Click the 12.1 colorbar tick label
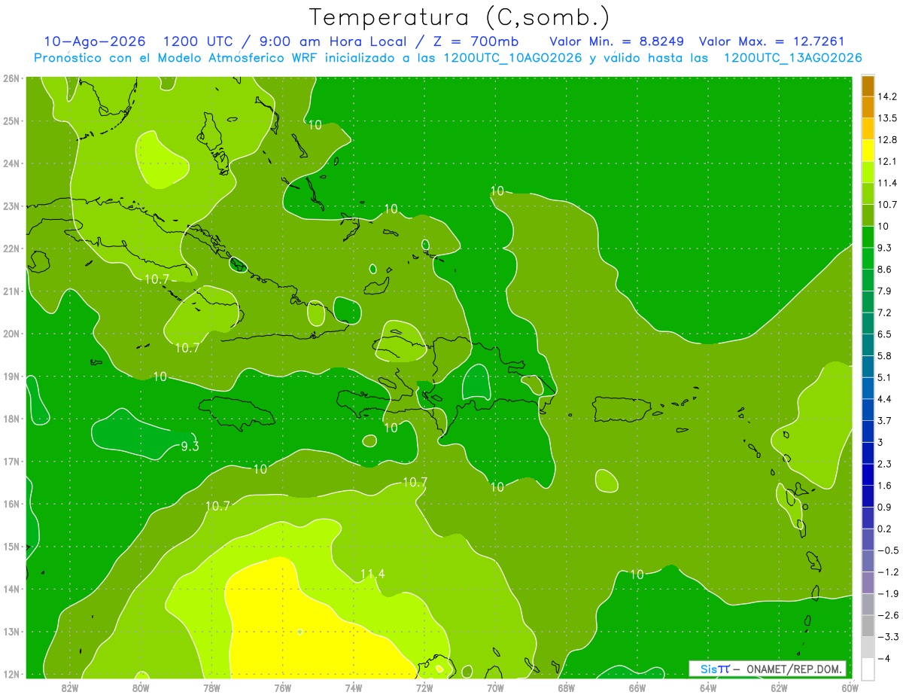Viewport: 903px width, 698px height. coord(887,161)
